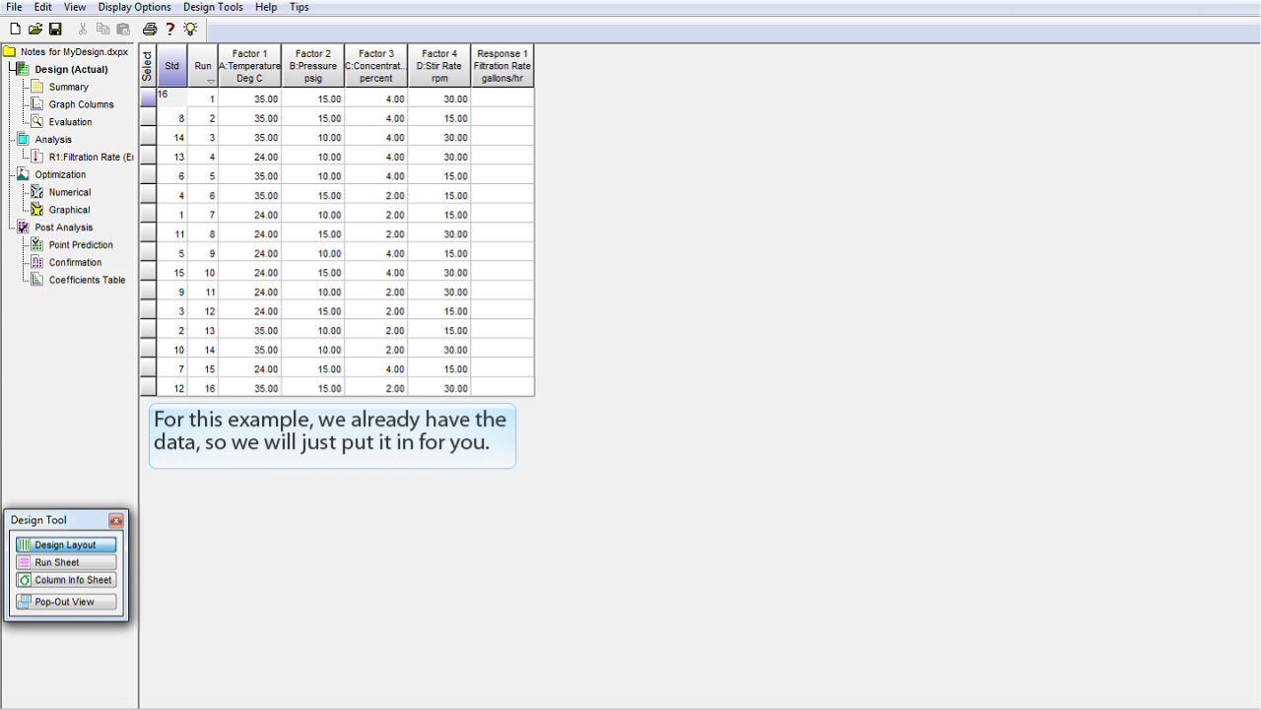Click the Temperature cell 35.00 in run 13
1261x710 pixels.
[250, 330]
